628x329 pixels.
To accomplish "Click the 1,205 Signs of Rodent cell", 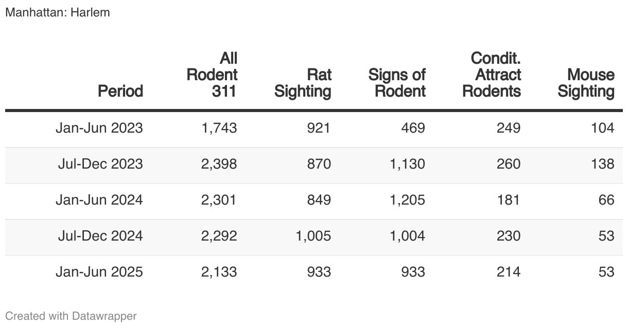I will (x=408, y=199).
